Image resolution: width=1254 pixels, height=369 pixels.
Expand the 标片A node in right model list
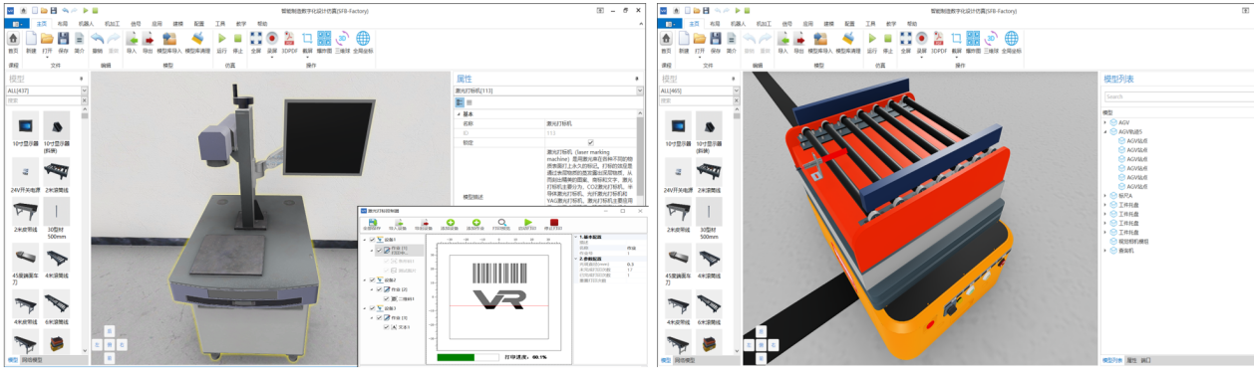[x=1105, y=195]
